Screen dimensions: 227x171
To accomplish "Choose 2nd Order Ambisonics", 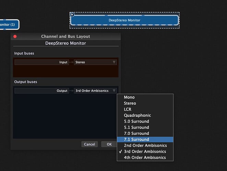I will click(145, 145).
